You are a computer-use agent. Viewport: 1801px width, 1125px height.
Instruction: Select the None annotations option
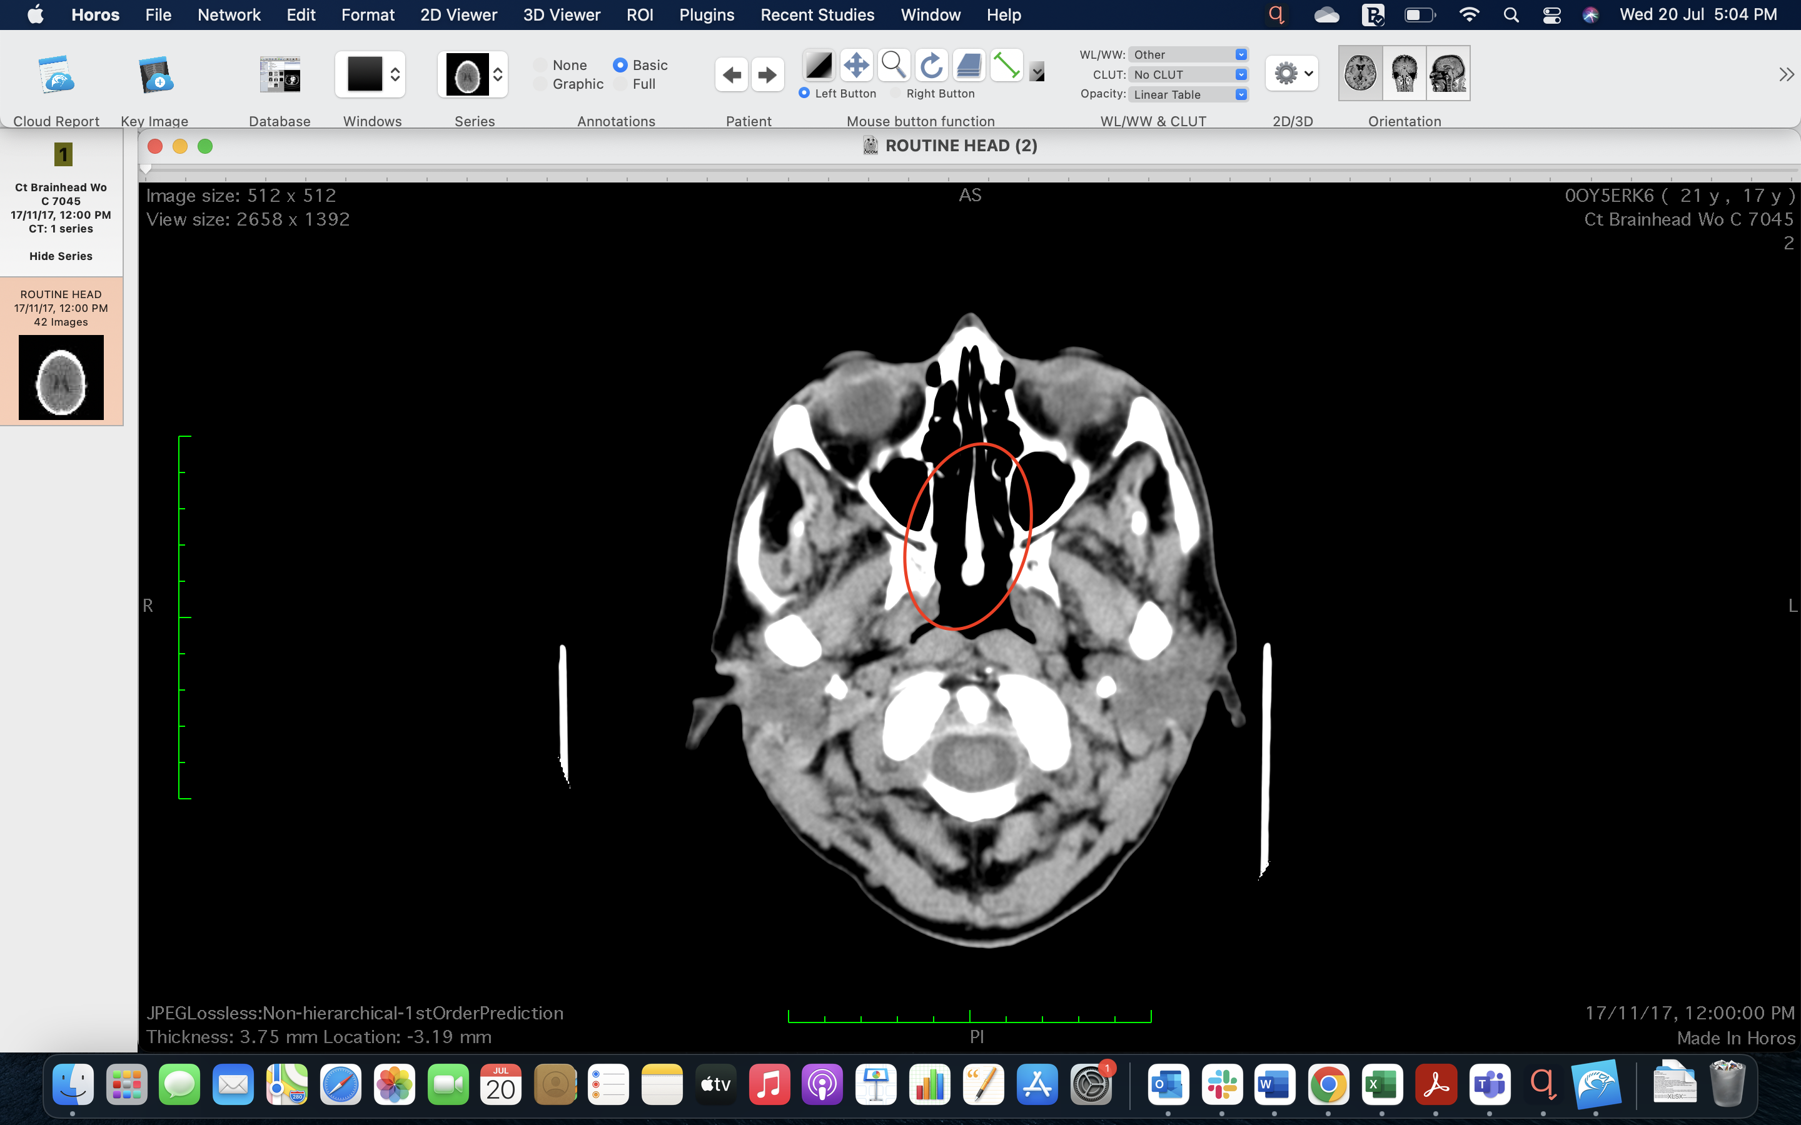pos(541,66)
